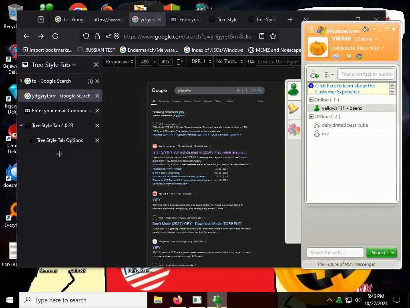Open Firefox from the taskbar
Screen dimensions: 410x308
click(177, 300)
